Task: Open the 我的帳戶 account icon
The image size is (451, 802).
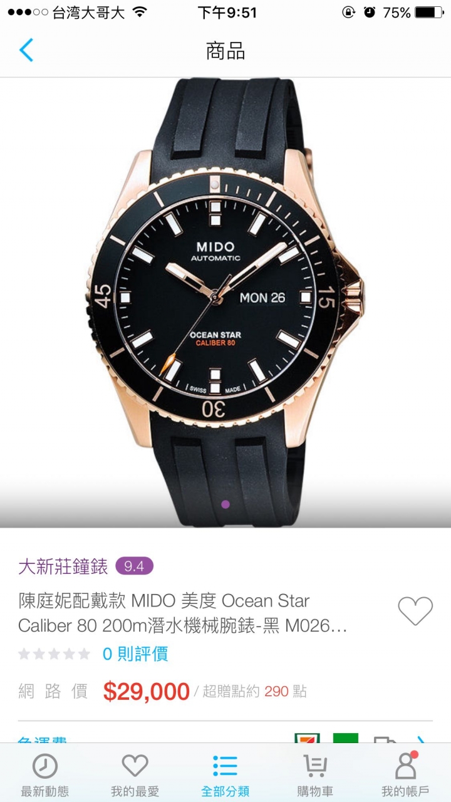Action: click(x=405, y=774)
